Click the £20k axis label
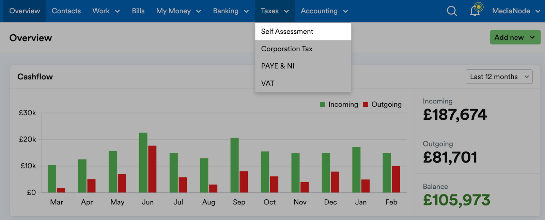The height and width of the screenshot is (220, 545). pos(27,139)
